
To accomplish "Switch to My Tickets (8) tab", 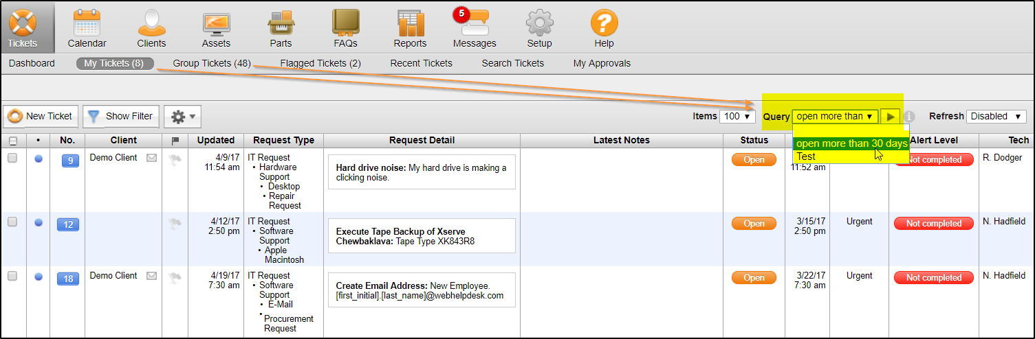I will click(114, 63).
